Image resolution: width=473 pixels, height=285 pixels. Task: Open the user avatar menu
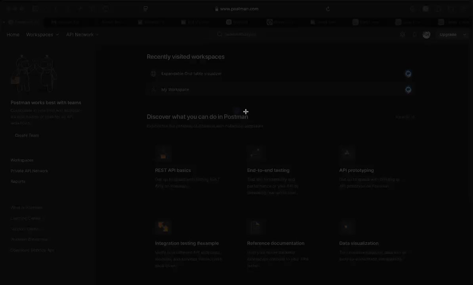(426, 35)
